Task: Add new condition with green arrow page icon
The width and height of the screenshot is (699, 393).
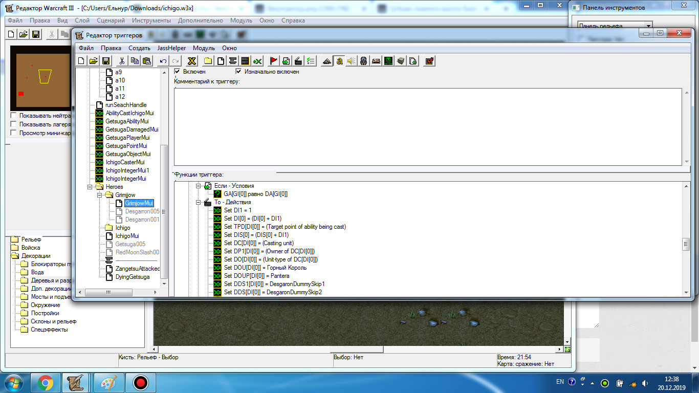Action: (x=286, y=61)
